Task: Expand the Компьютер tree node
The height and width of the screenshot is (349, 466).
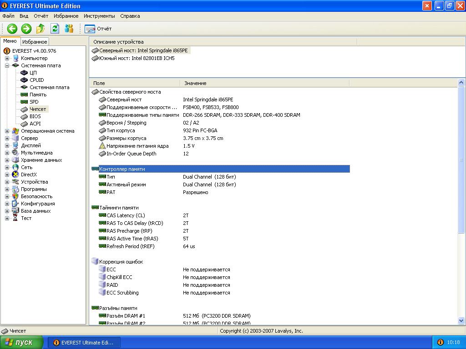Action: coord(7,58)
